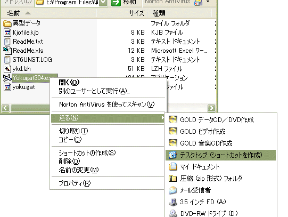Image resolution: width=288 pixels, height=217 pixels.
Task: Click the DVD-RW drive icon
Action: click(x=173, y=213)
